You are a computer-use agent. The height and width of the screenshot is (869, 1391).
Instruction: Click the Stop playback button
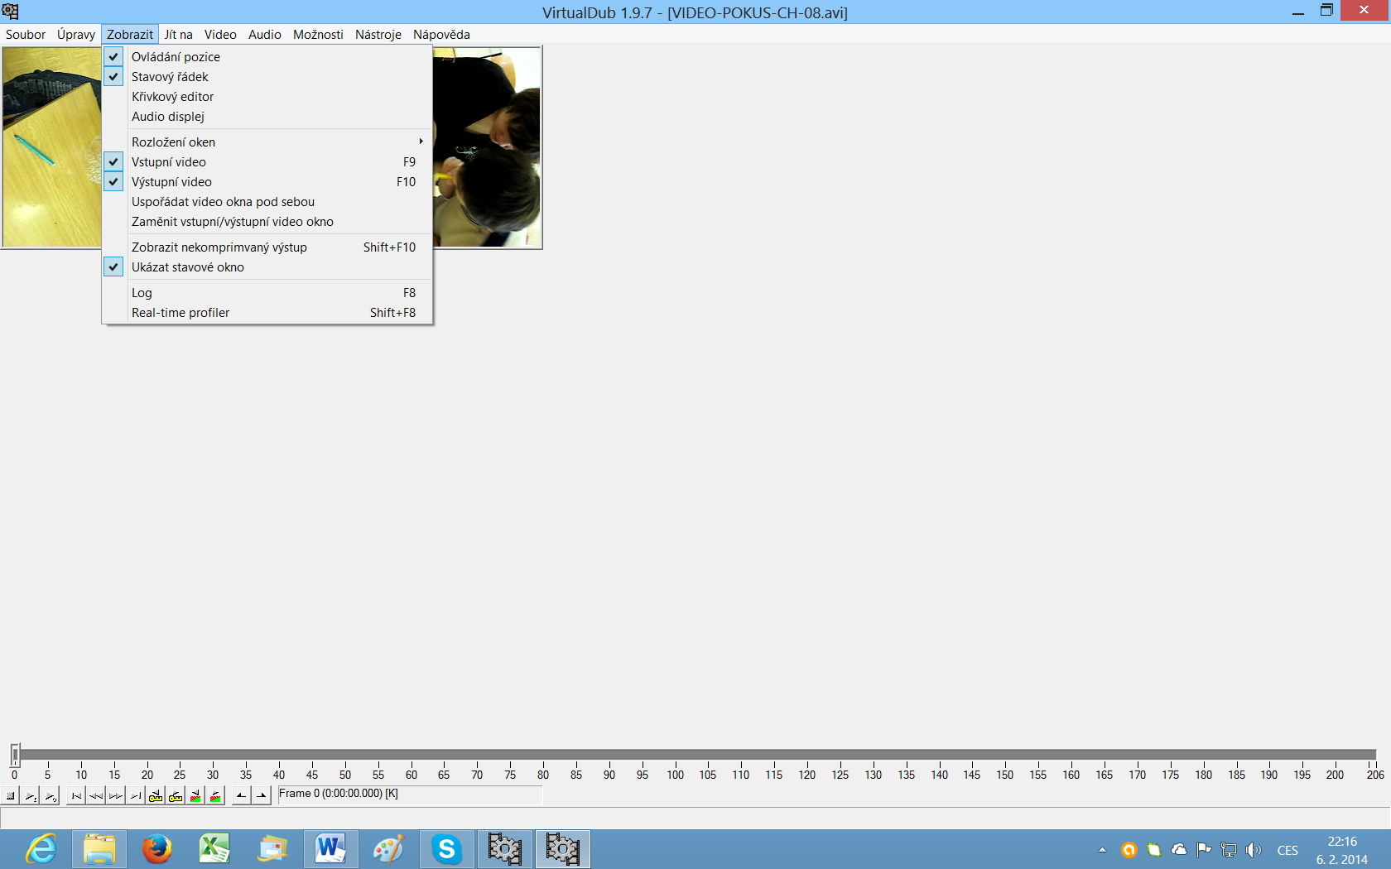point(11,796)
